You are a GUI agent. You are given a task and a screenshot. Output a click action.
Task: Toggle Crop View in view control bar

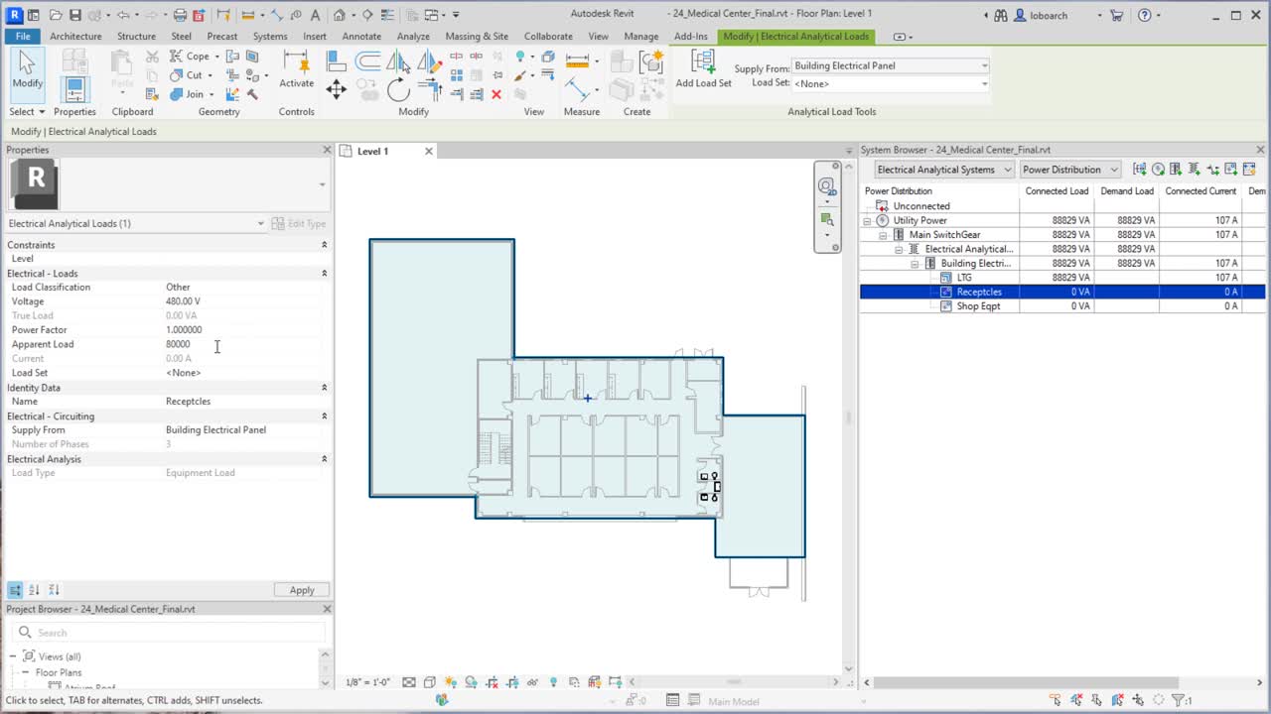click(x=493, y=682)
